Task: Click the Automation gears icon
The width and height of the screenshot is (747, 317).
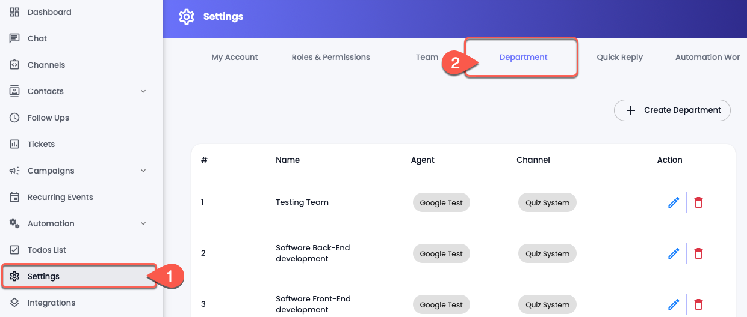Action: (x=15, y=223)
